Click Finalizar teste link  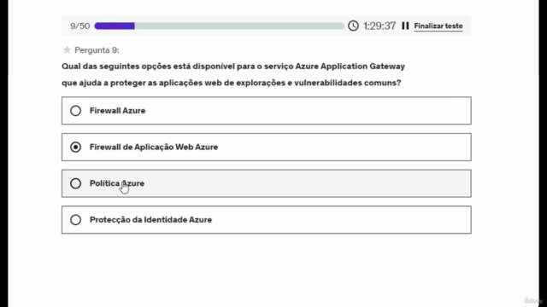coord(438,26)
